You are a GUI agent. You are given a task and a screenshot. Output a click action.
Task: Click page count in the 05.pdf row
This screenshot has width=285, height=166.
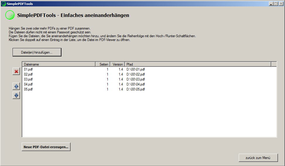tap(107, 89)
